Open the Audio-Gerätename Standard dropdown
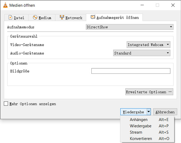Viewport: 181px width, 143px height. [x=142, y=53]
